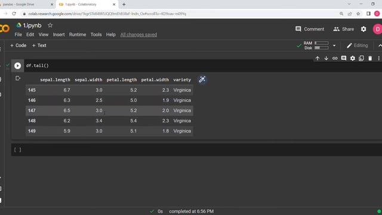The image size is (382, 215).
Task: Open RAM and Disk resource dropdown arrow
Action: click(334, 45)
